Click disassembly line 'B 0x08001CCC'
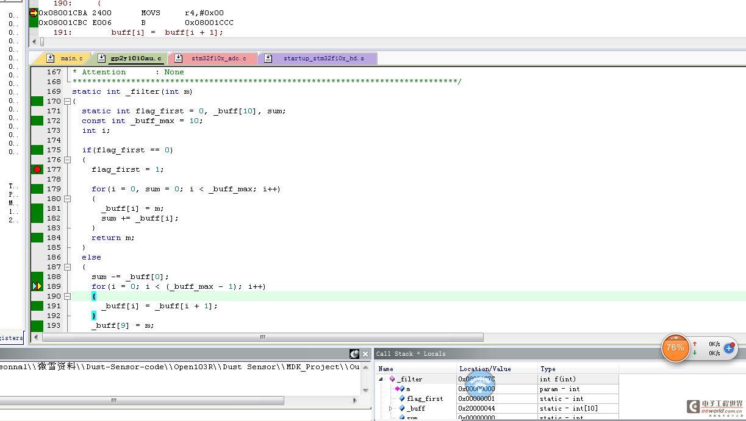This screenshot has height=421, width=746. point(187,23)
